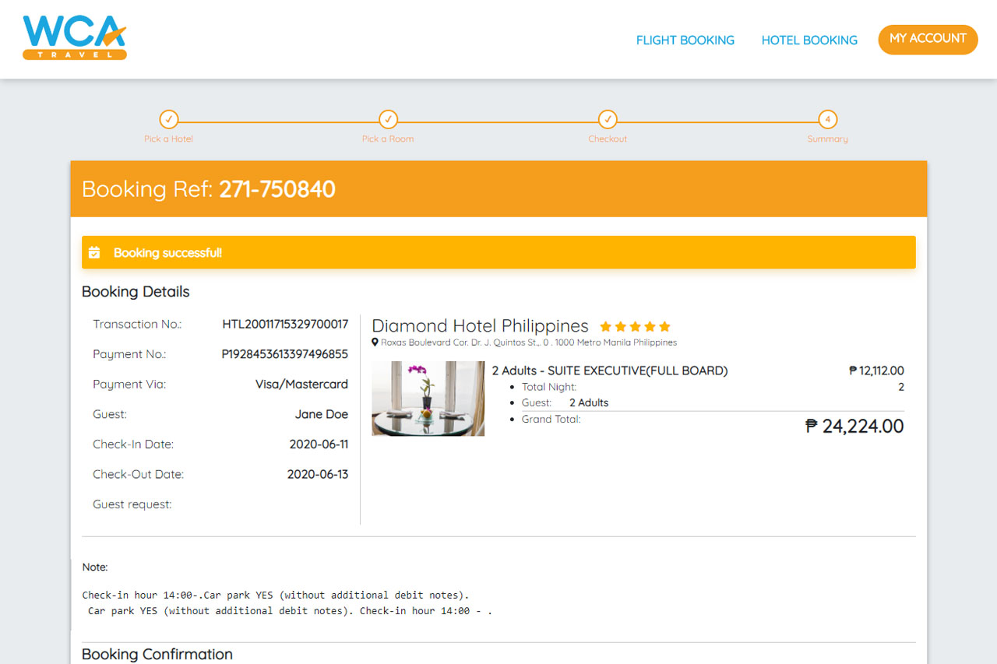This screenshot has width=997, height=664.
Task: Click the 'Booking successful!' message
Action: click(x=167, y=253)
